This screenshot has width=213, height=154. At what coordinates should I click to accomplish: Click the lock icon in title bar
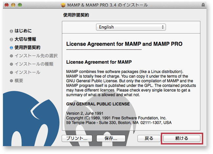[203, 5]
